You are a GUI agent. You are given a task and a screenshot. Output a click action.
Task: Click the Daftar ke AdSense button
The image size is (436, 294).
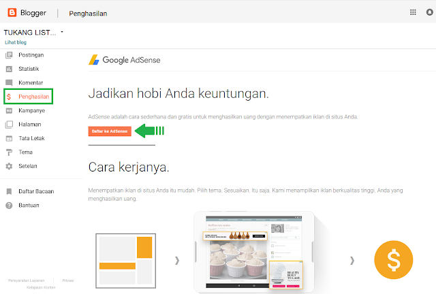110,131
